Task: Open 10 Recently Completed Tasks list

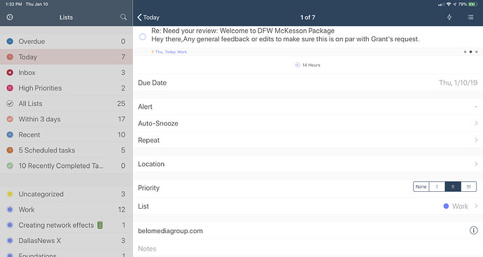Action: click(x=66, y=166)
